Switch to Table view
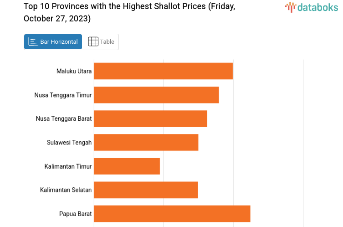343x227 pixels. pos(101,42)
